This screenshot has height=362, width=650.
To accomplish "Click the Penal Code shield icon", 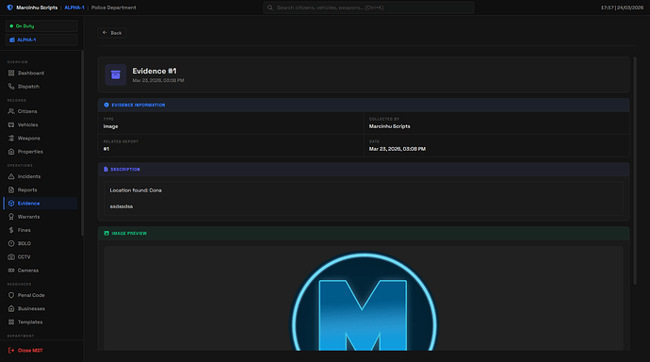I will [11, 295].
